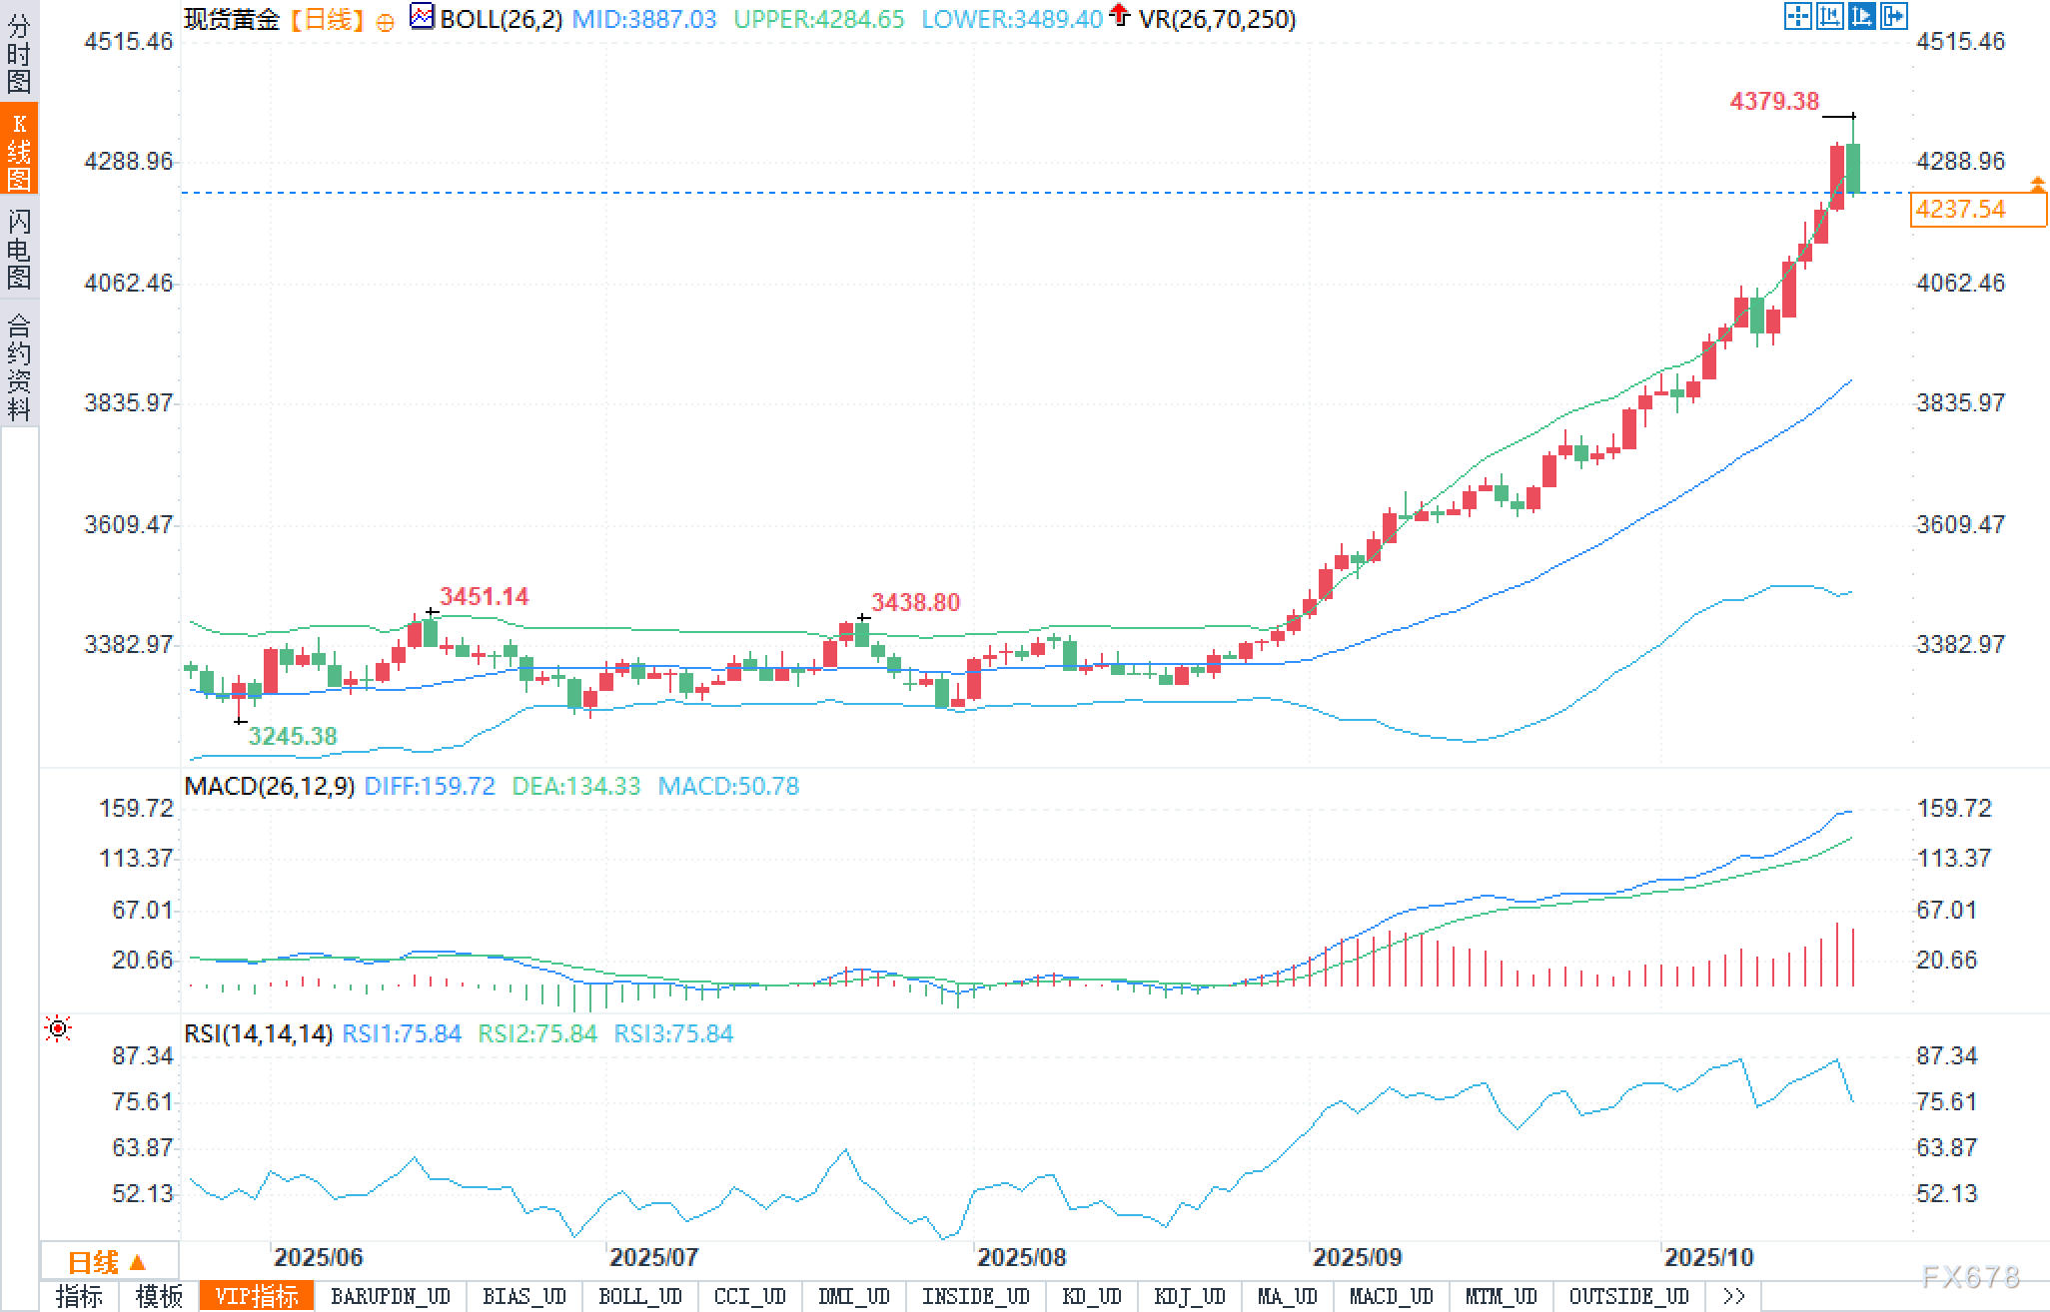Toggle the highlighted blue chart mode icon
The image size is (2050, 1312).
coord(1861,16)
